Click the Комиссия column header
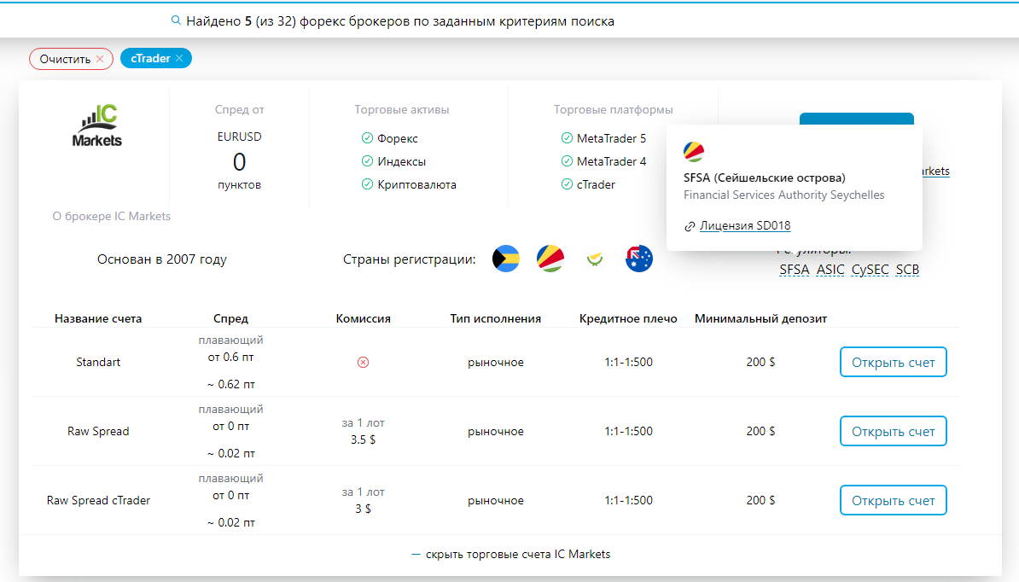1019x582 pixels. click(x=364, y=319)
